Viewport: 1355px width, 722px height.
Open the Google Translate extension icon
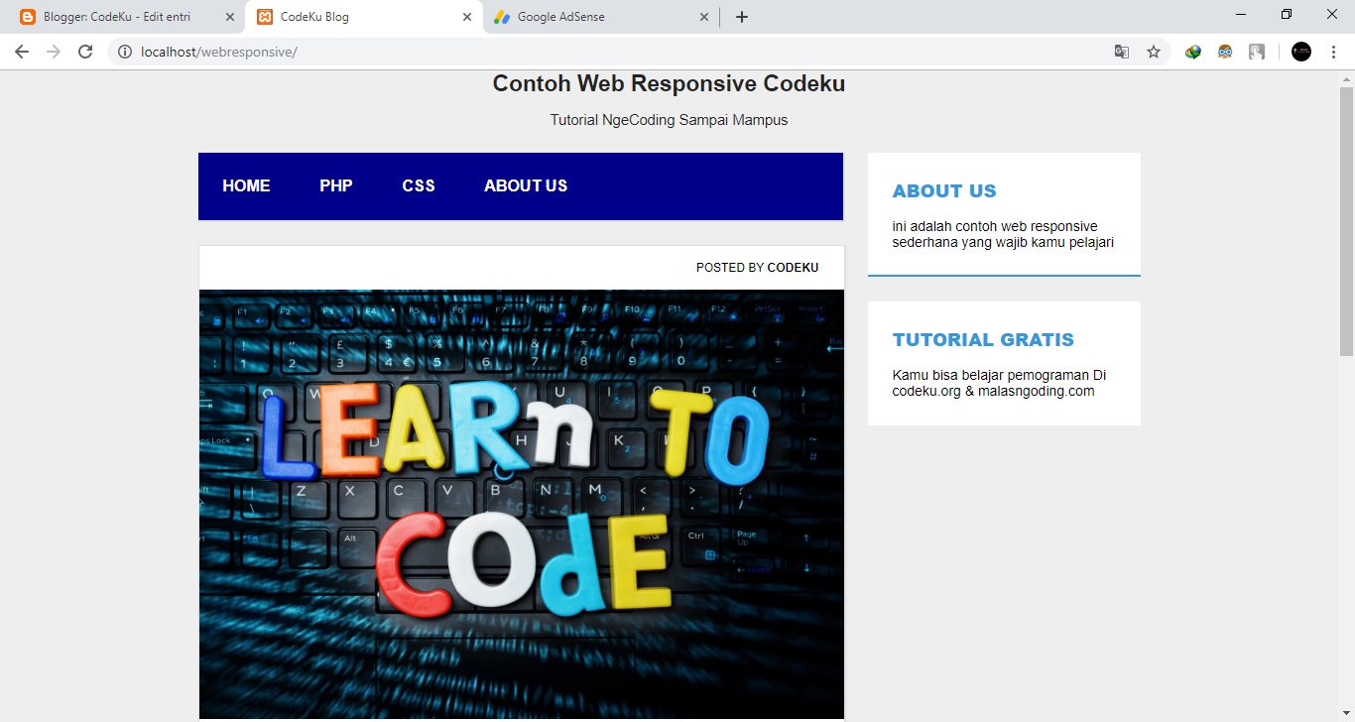coord(1121,51)
